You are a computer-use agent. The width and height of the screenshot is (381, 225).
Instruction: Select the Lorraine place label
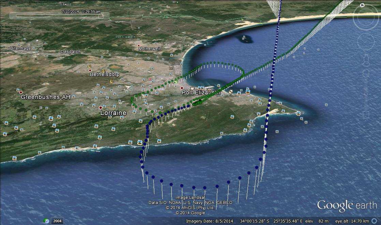[113, 113]
